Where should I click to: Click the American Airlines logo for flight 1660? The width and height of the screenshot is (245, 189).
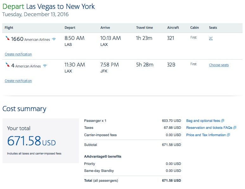pyautogui.click(x=8, y=39)
